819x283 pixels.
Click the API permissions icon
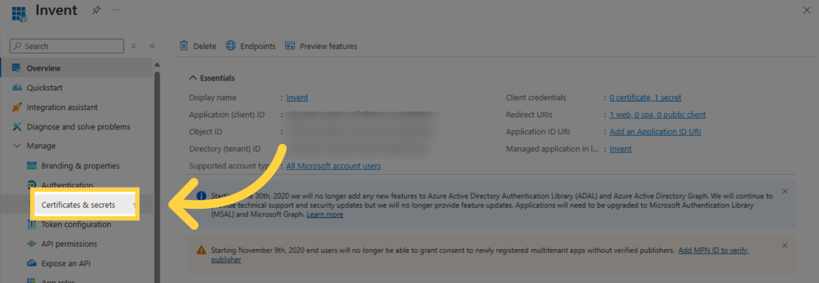[32, 244]
